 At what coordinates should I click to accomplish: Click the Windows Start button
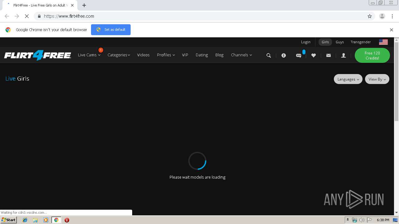[x=9, y=220]
